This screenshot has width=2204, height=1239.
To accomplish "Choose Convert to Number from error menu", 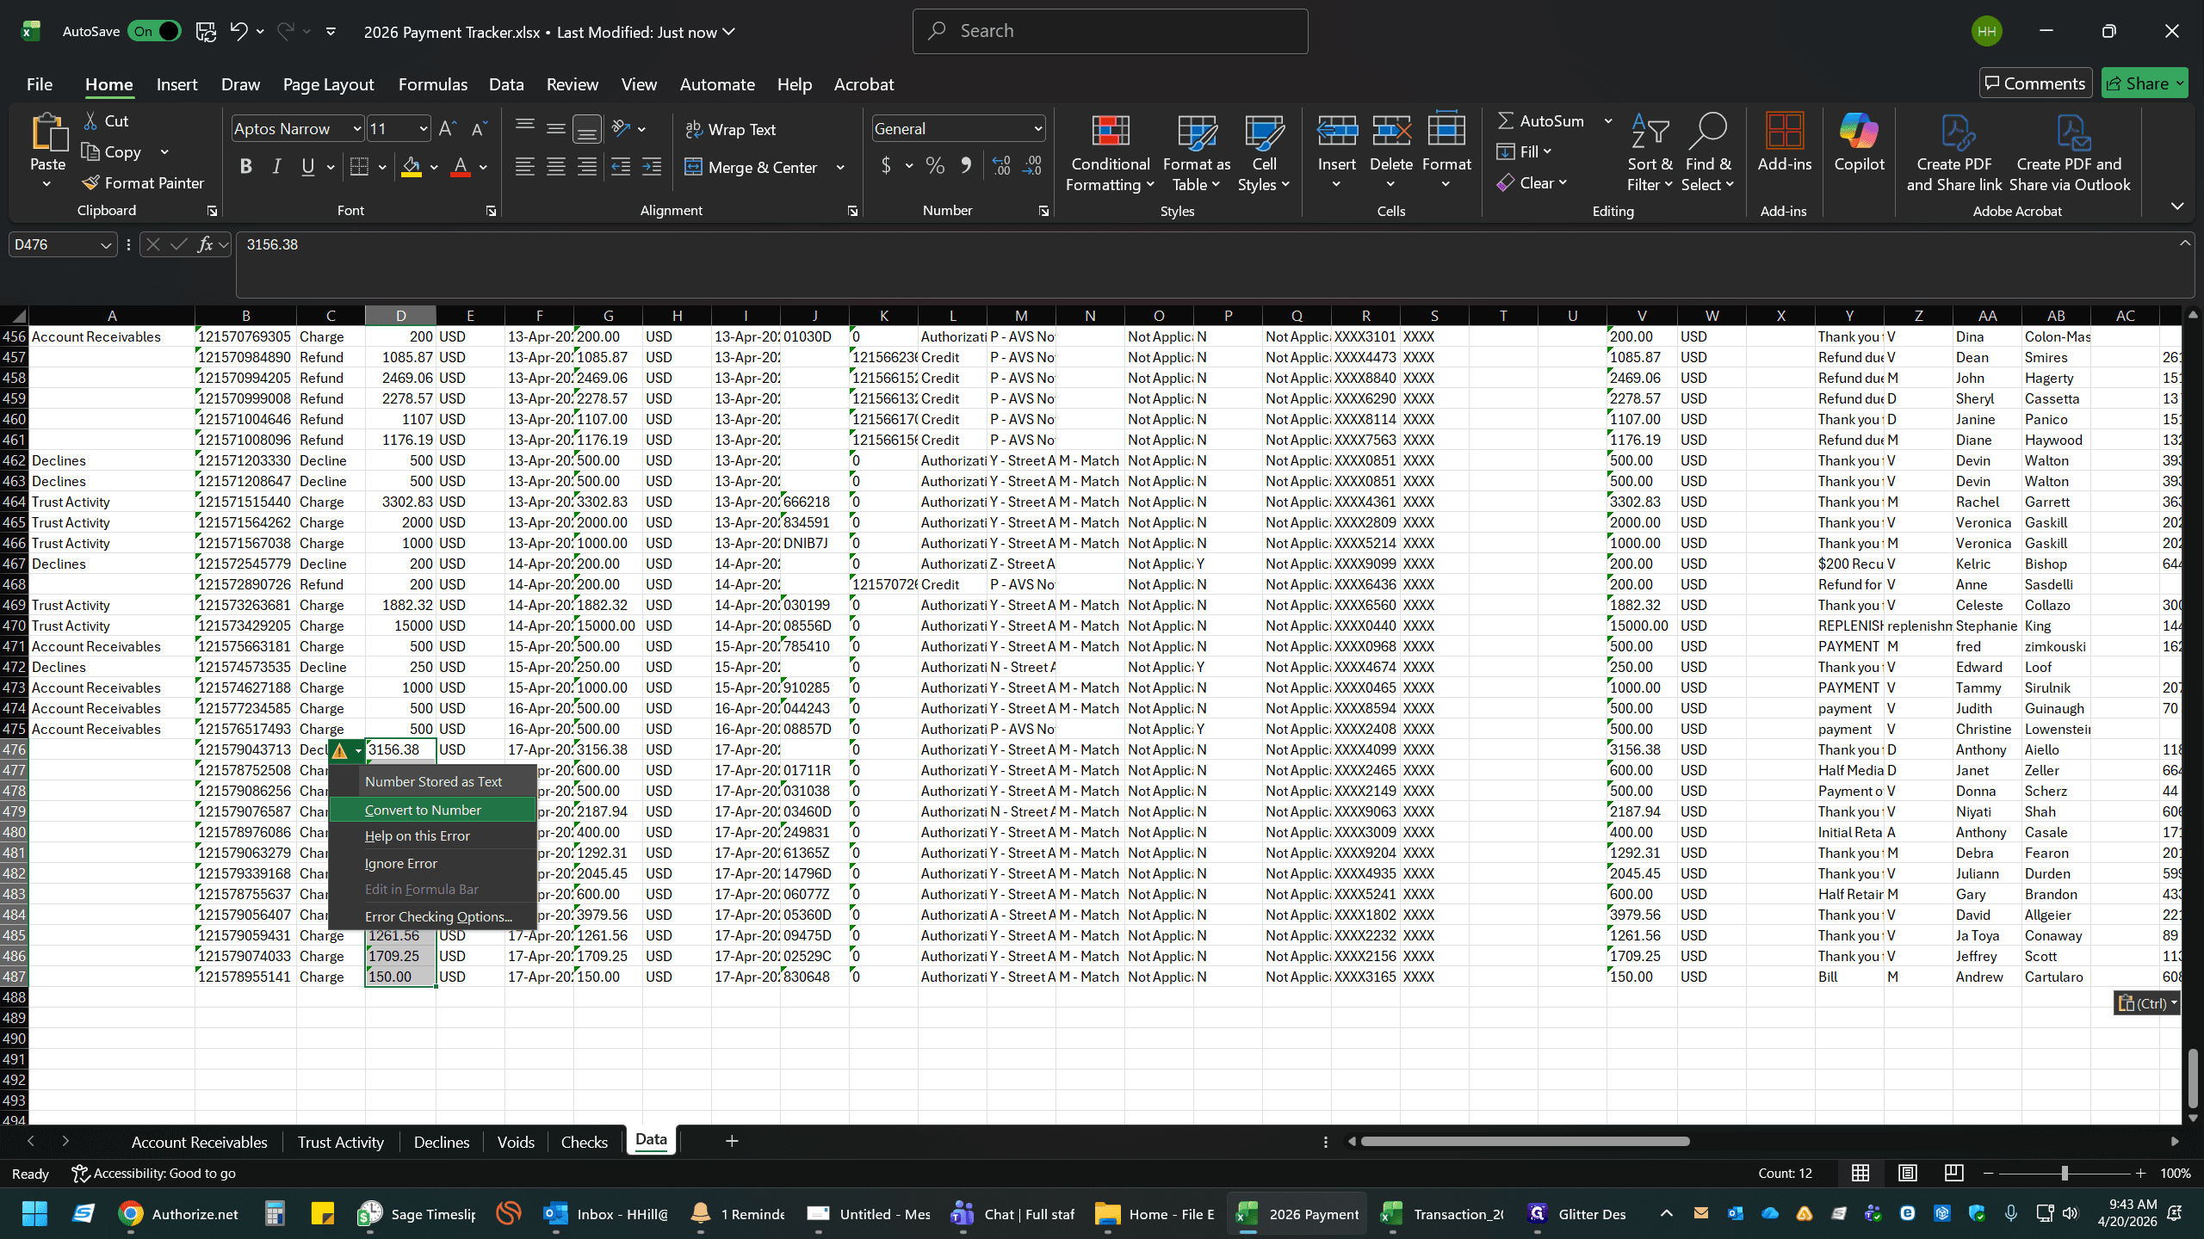I will pos(432,810).
